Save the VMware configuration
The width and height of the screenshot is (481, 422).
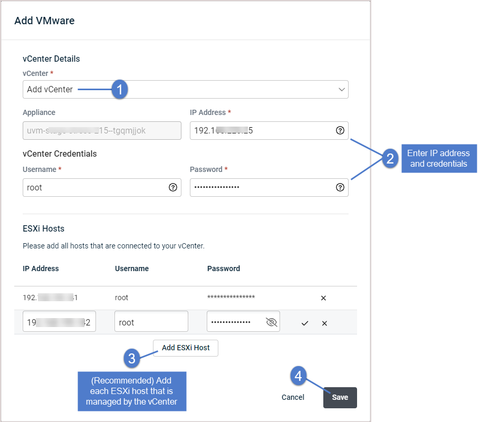pos(340,397)
